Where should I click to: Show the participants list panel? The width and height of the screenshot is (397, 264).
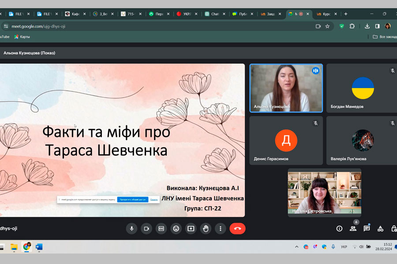[353, 228]
